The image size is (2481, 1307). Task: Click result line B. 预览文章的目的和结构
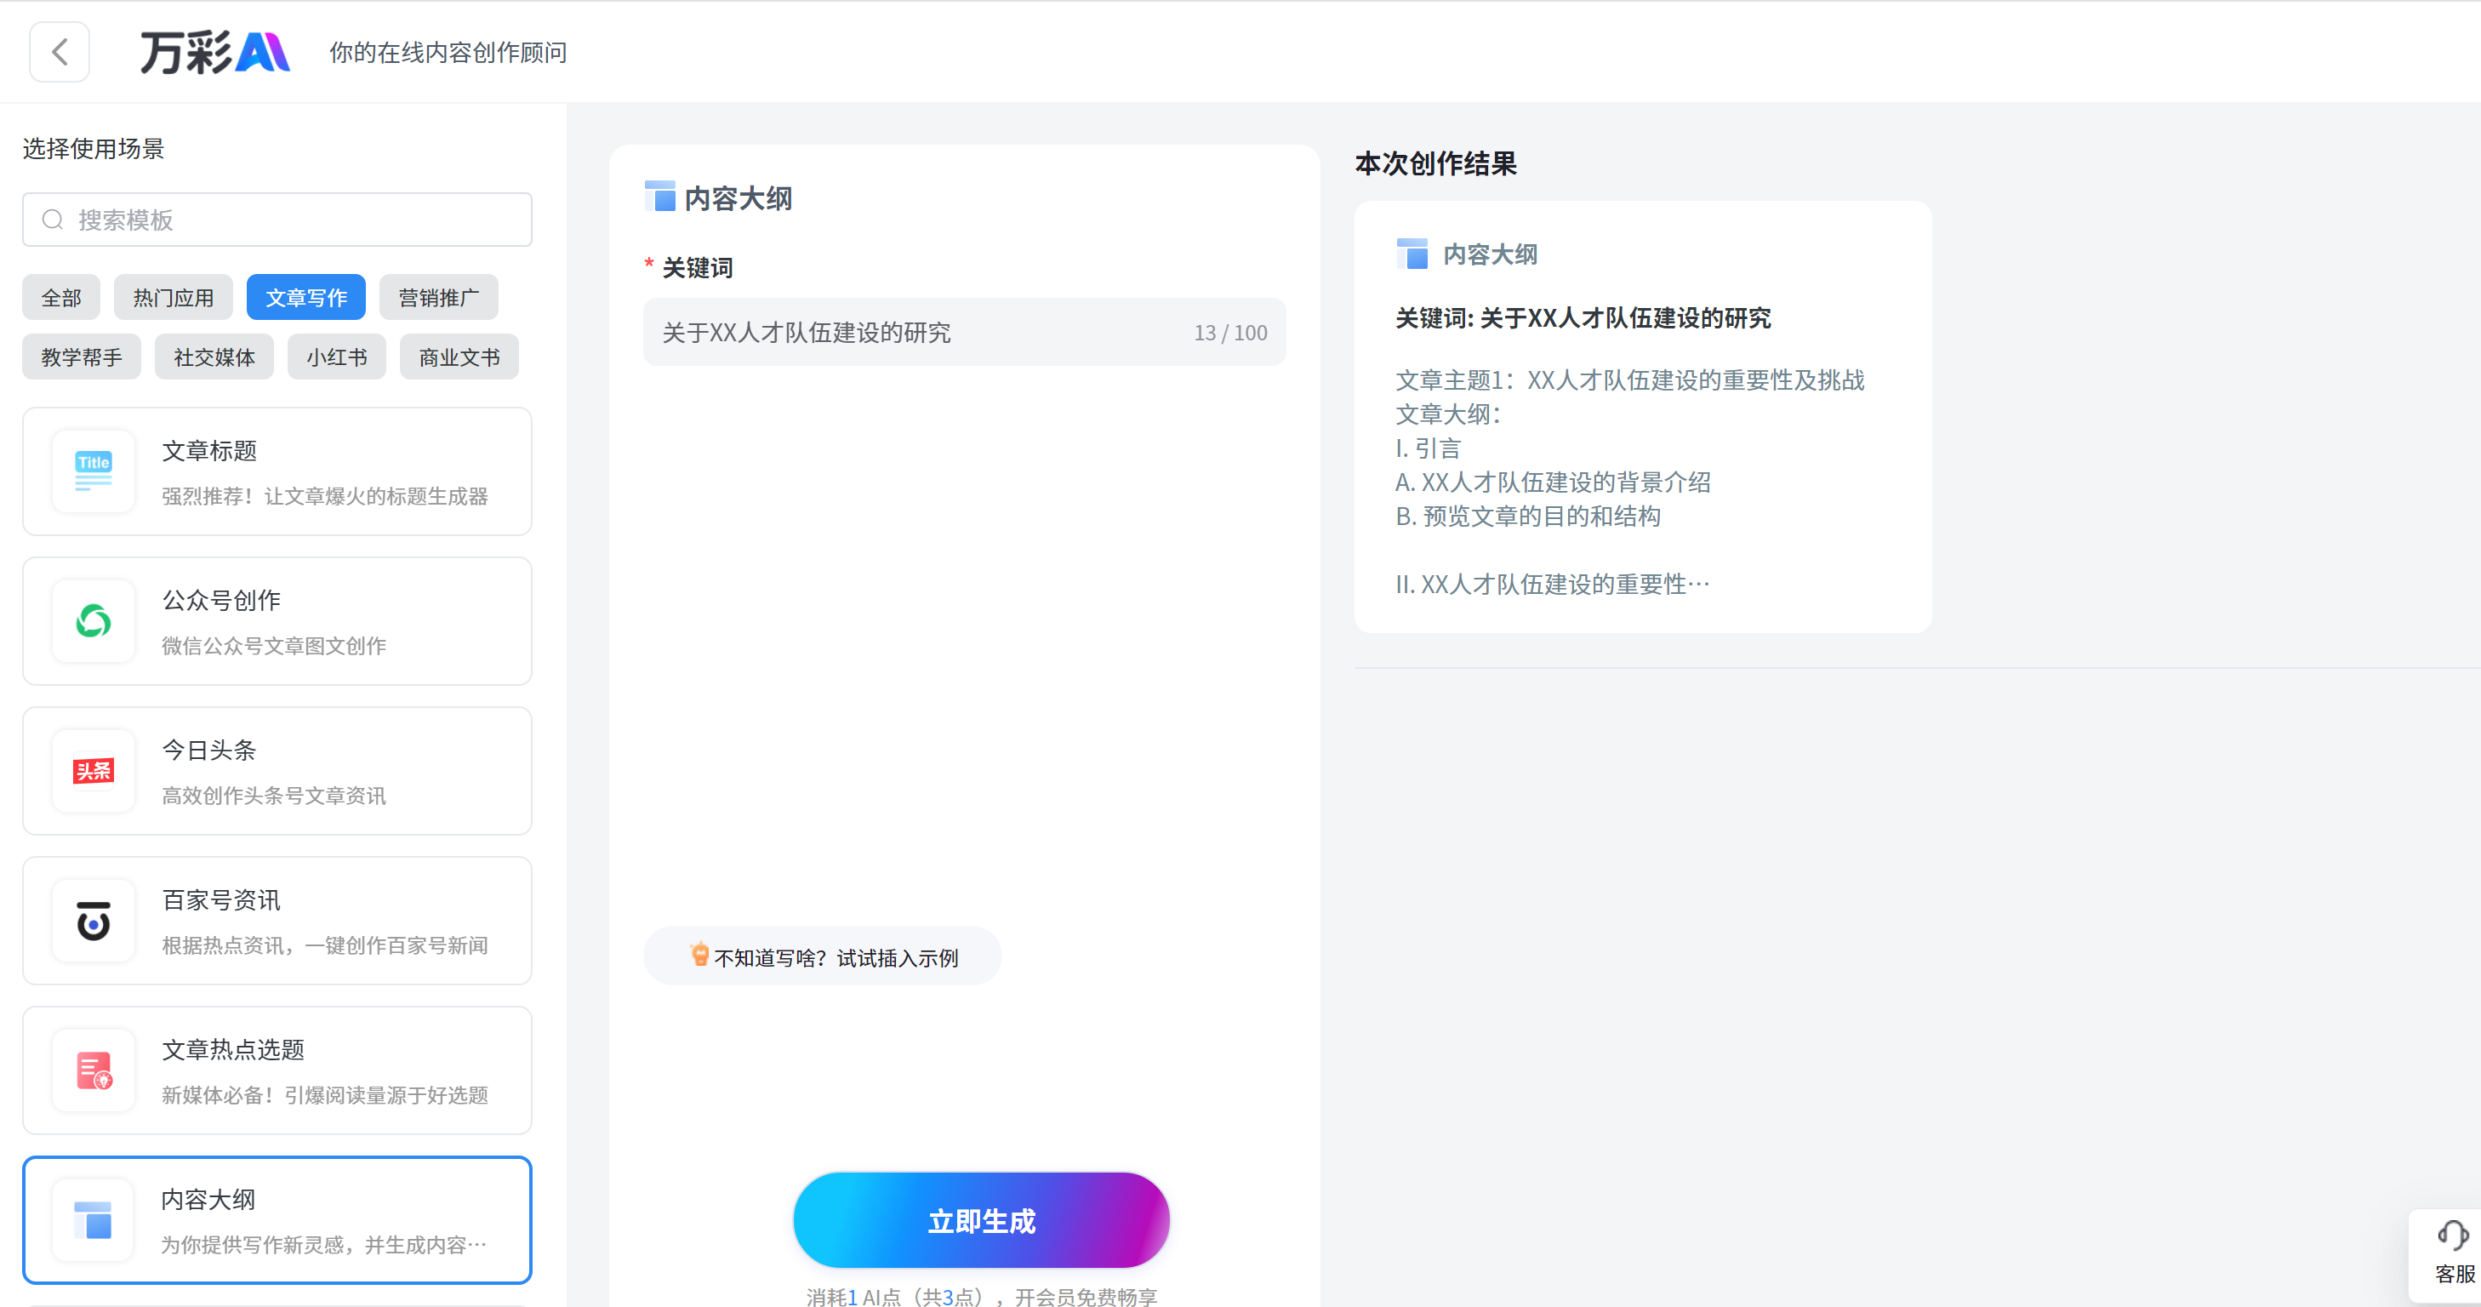(x=1528, y=517)
